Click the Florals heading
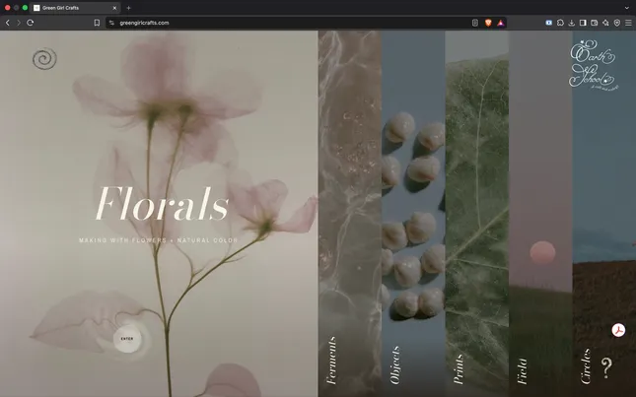 pyautogui.click(x=163, y=203)
